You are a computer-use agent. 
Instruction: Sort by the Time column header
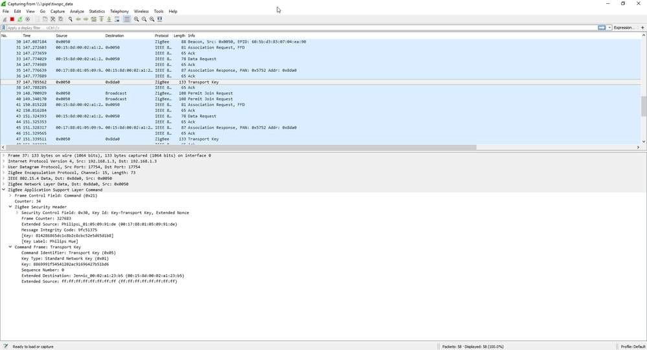pos(38,36)
